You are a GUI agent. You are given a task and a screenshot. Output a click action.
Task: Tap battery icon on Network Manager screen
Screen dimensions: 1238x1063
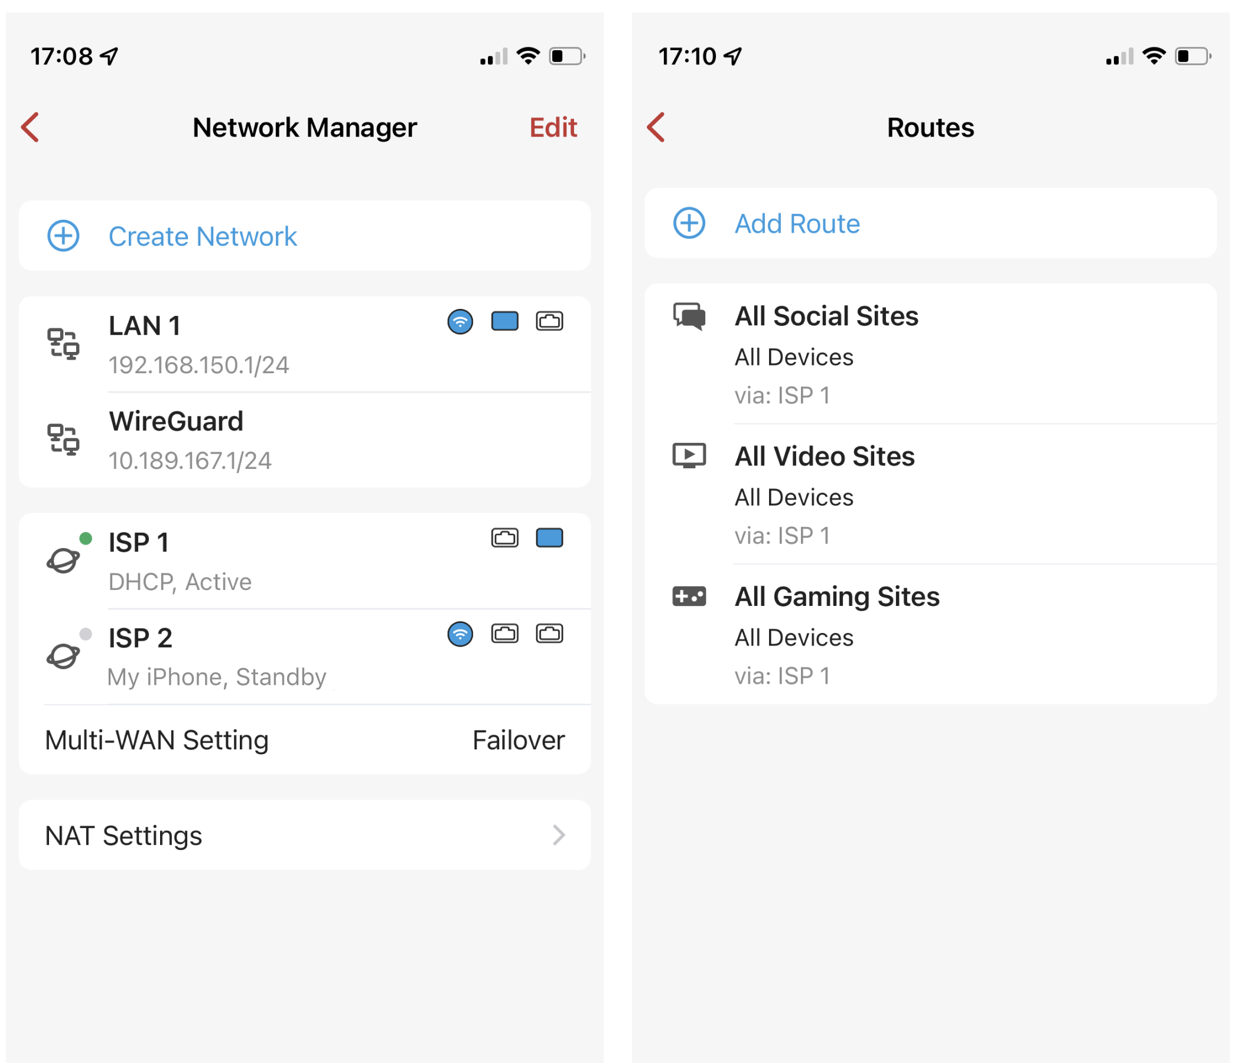pos(567,56)
